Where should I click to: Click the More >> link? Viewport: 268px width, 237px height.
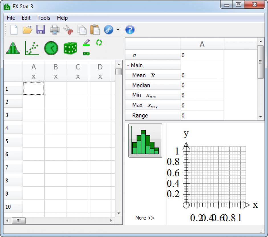tap(145, 218)
